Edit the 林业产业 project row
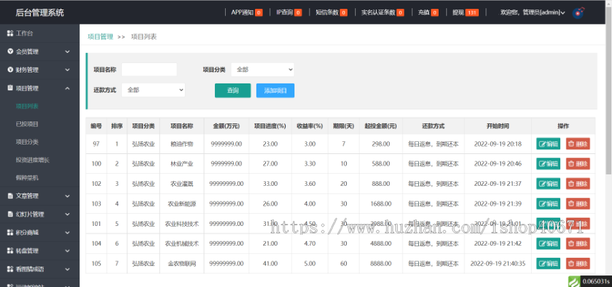 pos(548,164)
